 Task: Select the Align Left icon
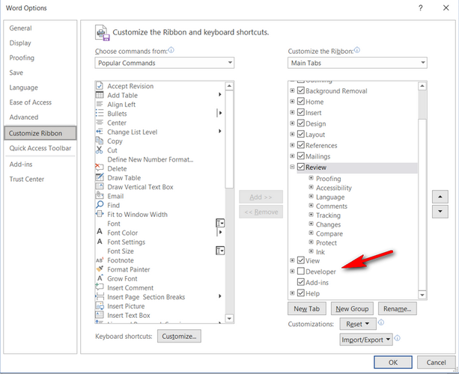click(x=100, y=104)
